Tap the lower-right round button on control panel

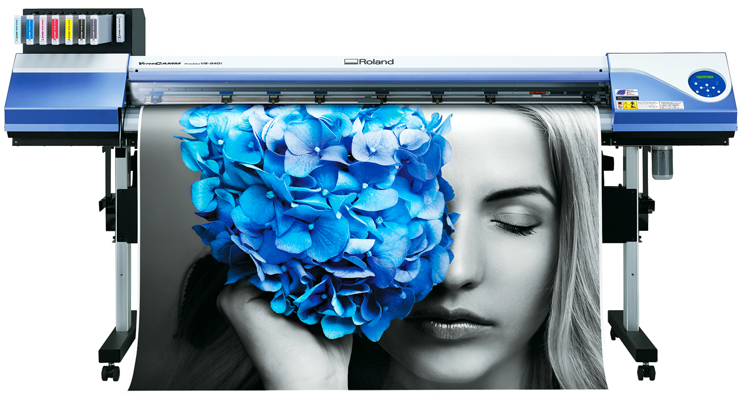tap(719, 92)
